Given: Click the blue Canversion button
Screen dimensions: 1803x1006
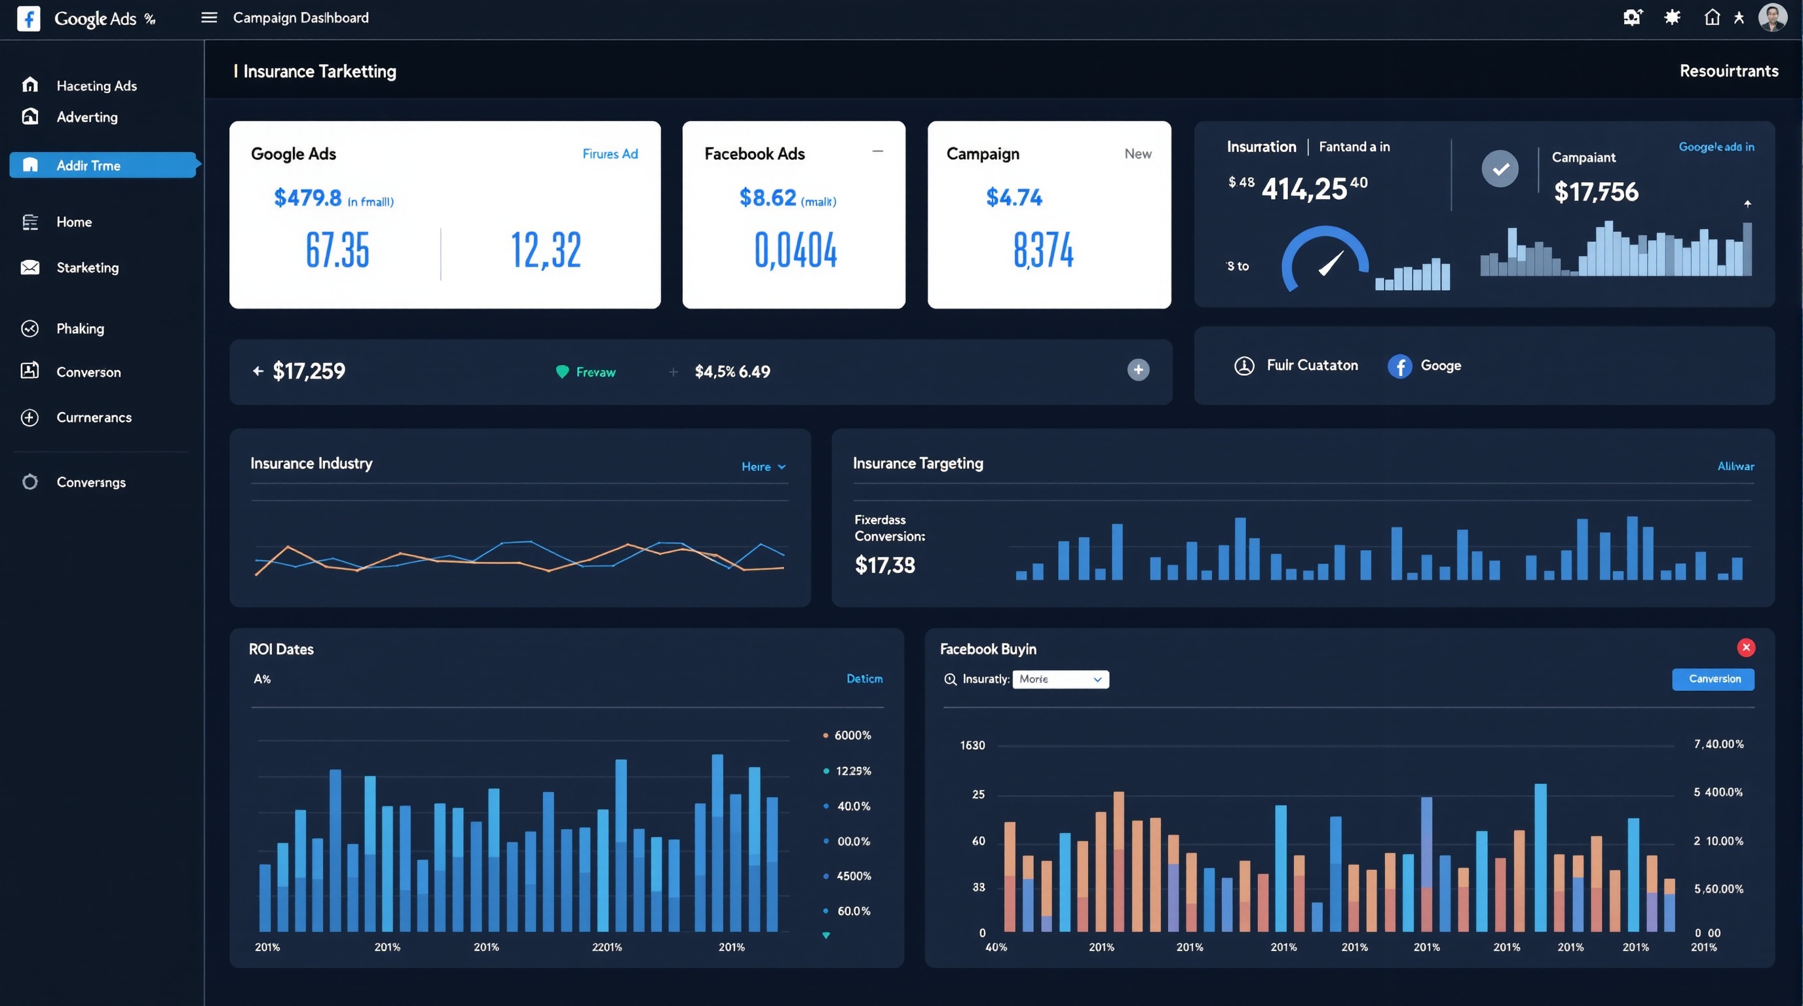Looking at the screenshot, I should pos(1713,679).
